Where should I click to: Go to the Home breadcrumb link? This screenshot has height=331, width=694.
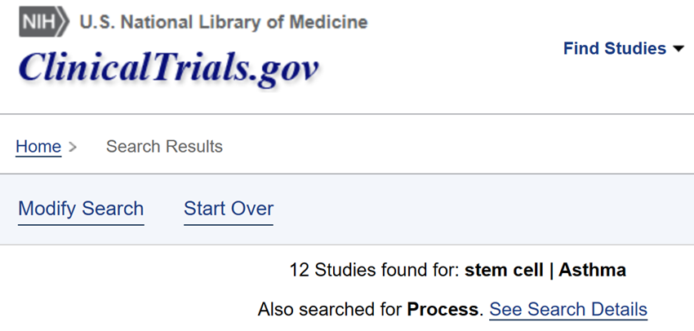click(38, 146)
